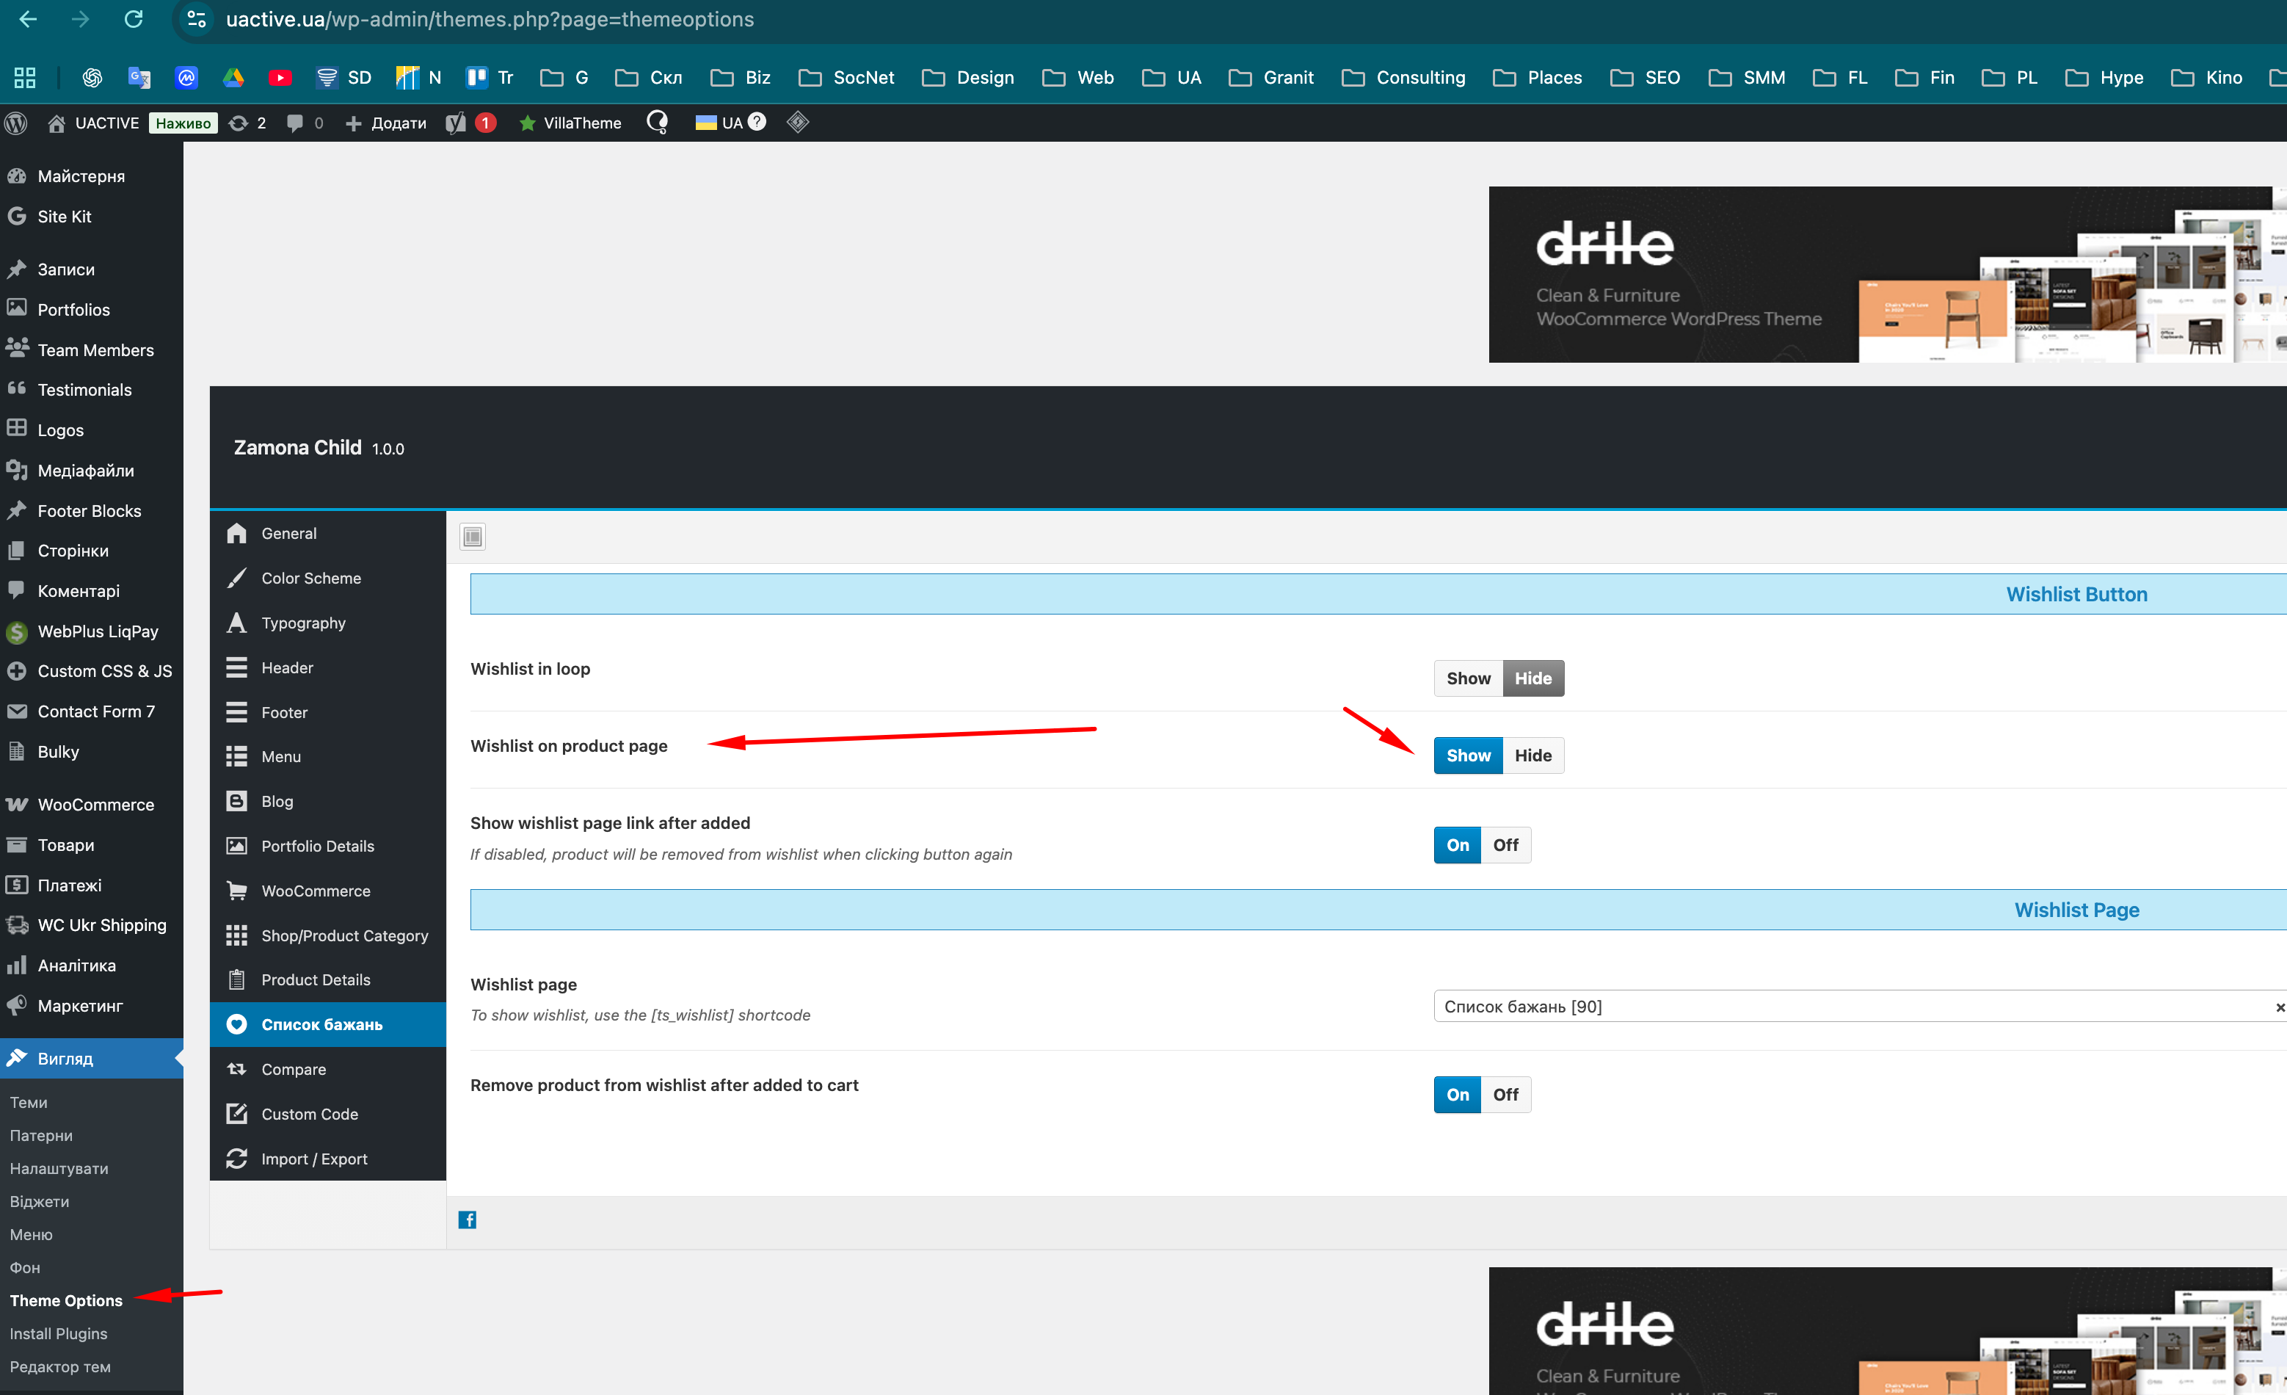Open the Wishlist page select dropdown

point(1852,1006)
